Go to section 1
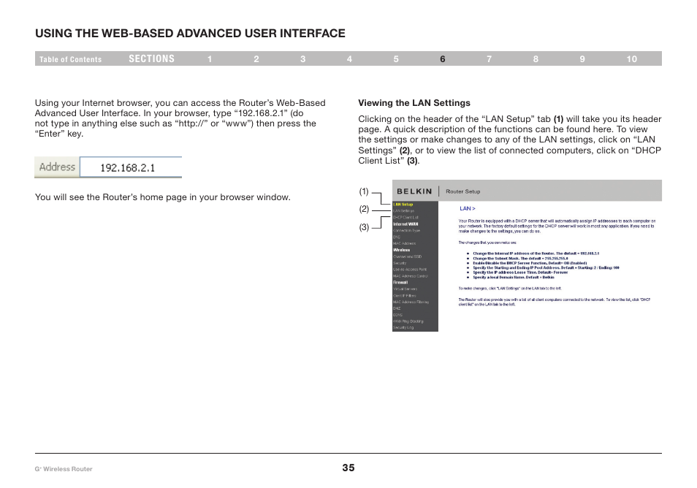Viewport: 697px width, 488px height. tap(210, 59)
